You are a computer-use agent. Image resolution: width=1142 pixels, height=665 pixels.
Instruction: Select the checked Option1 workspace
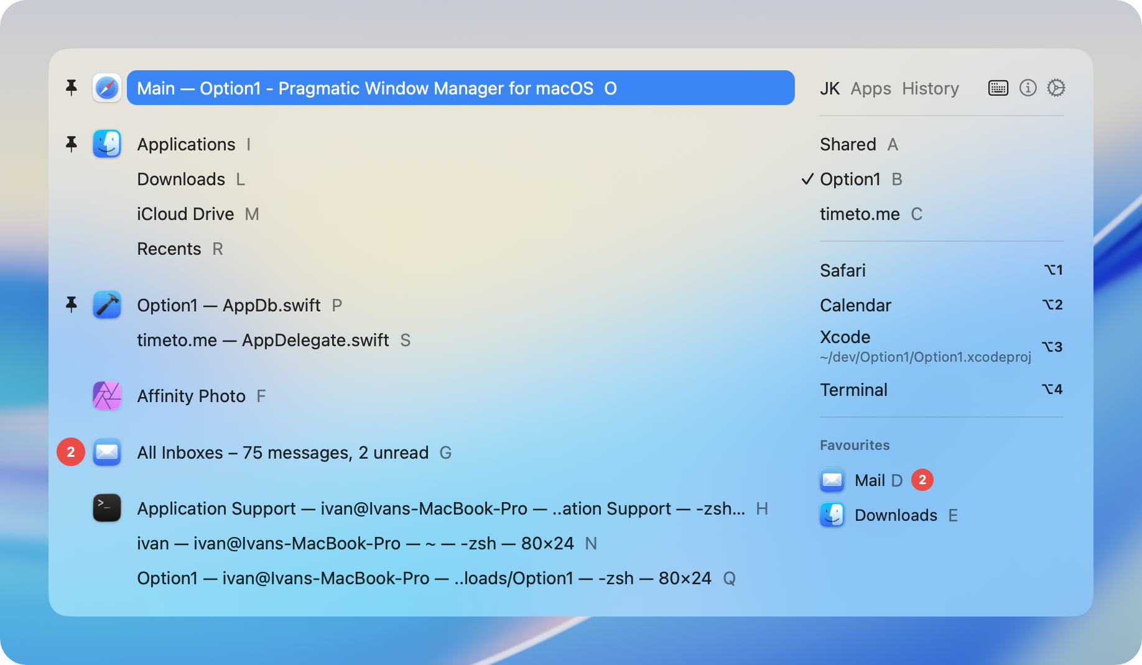(x=850, y=180)
